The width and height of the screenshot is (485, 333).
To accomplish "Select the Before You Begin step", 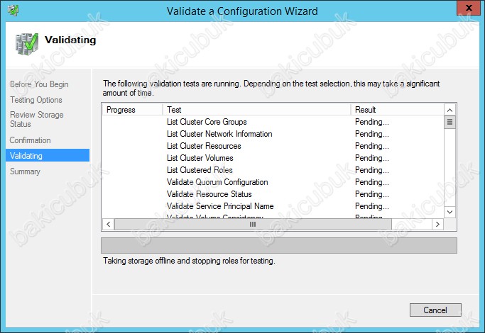I will [39, 84].
